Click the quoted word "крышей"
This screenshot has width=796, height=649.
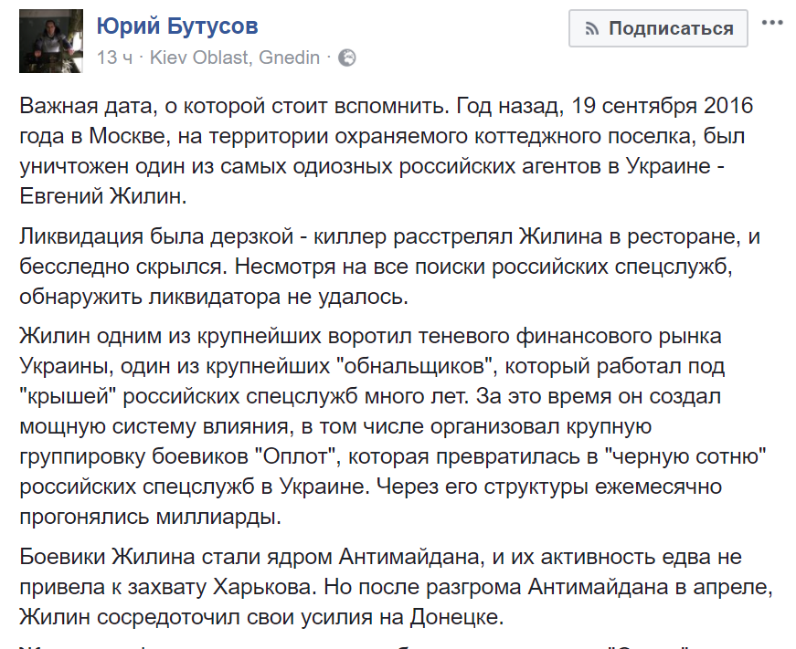point(69,396)
